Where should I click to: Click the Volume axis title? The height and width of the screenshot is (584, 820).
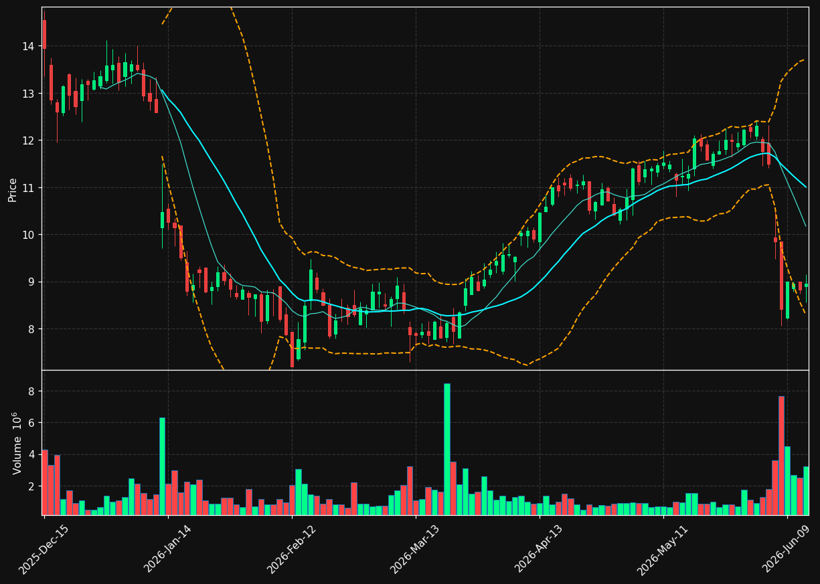[17, 443]
